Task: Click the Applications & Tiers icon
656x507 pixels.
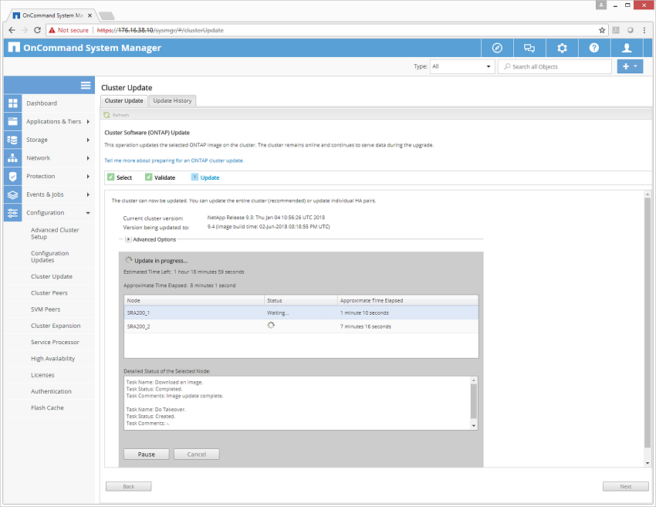Action: coord(13,121)
